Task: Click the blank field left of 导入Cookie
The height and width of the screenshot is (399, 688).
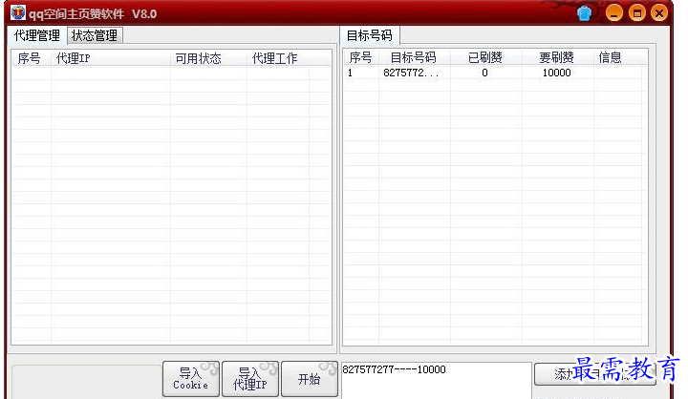Action: point(86,382)
